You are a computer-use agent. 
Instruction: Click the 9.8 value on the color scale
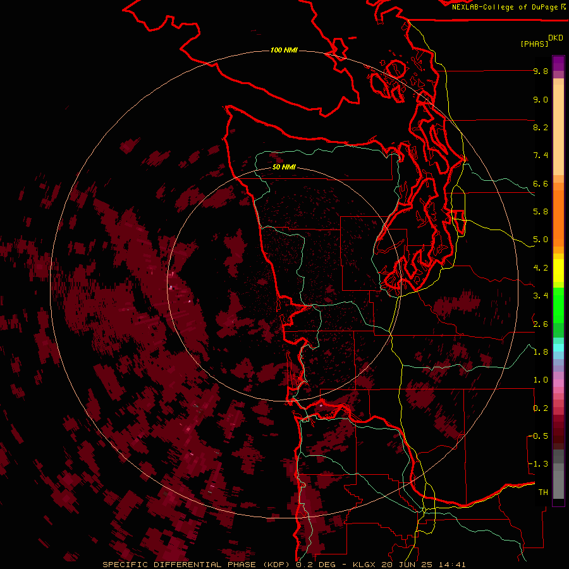click(x=541, y=71)
